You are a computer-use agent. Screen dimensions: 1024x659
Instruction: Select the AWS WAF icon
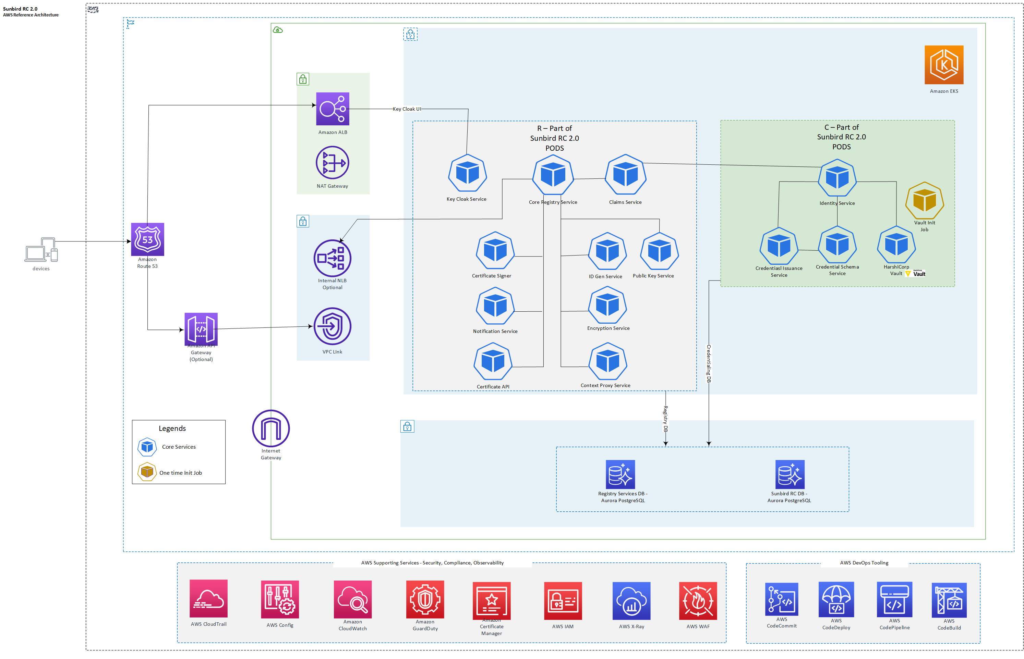698,600
